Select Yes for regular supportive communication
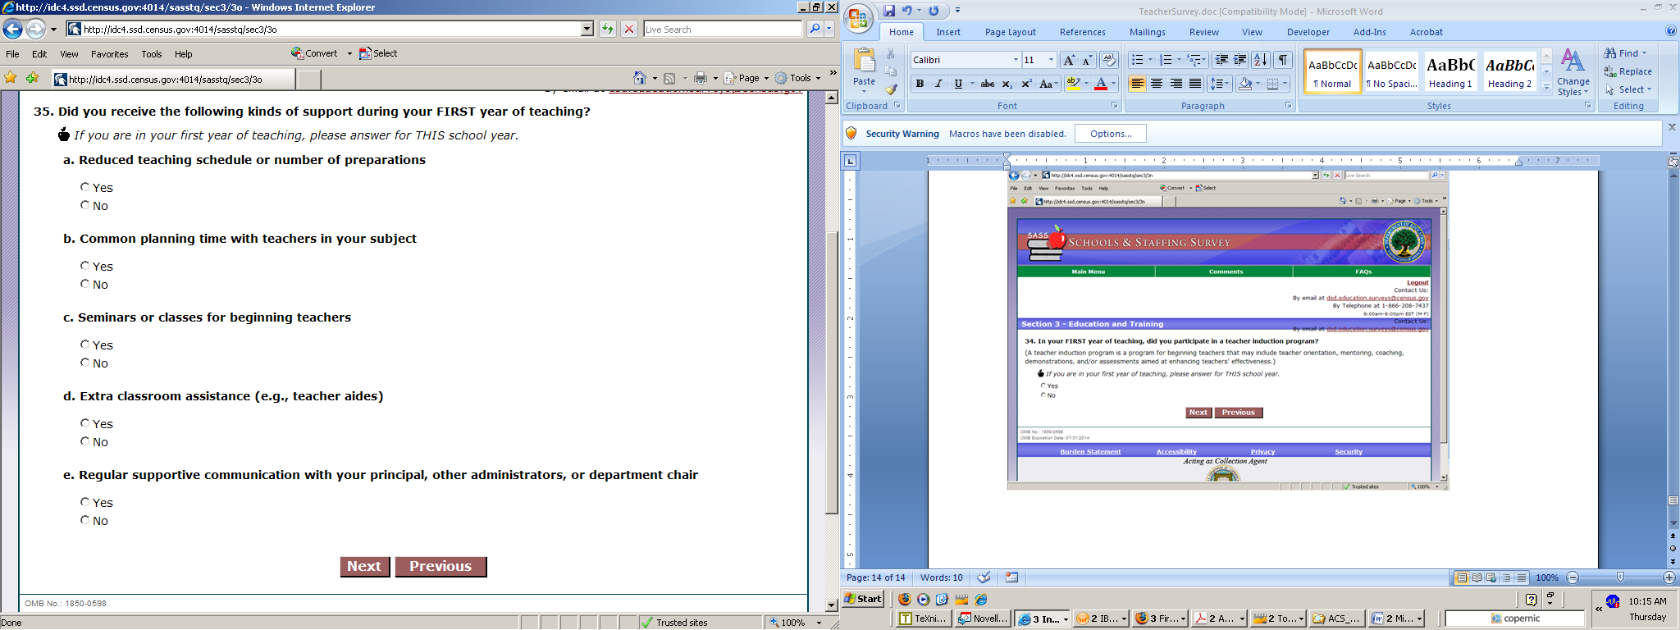Image resolution: width=1680 pixels, height=630 pixels. pos(84,502)
